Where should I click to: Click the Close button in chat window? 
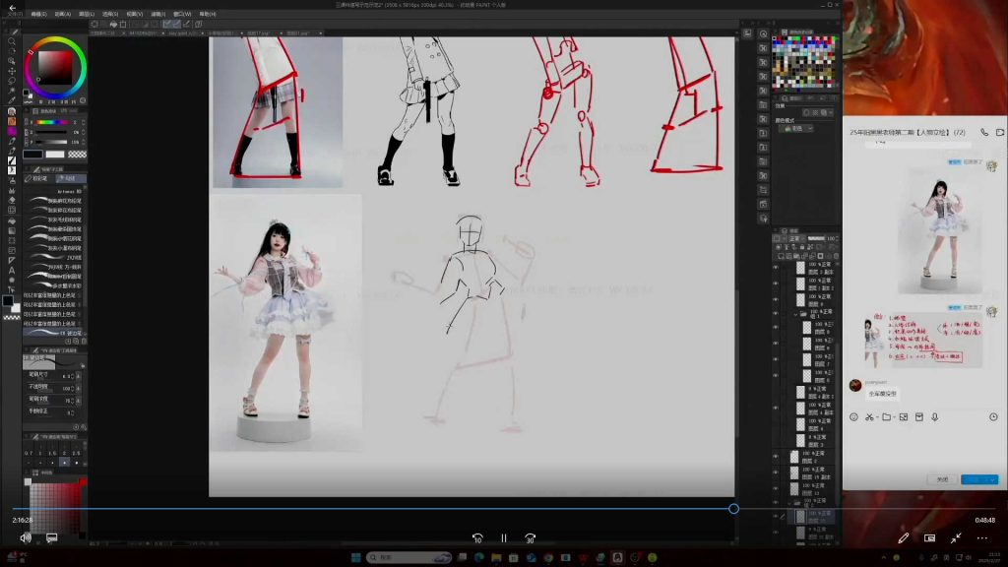[x=942, y=479]
